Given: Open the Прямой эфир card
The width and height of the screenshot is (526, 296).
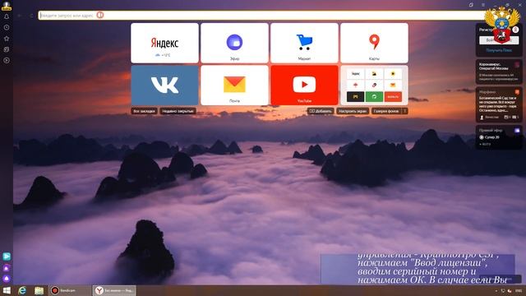Looking at the screenshot, I should 499,137.
